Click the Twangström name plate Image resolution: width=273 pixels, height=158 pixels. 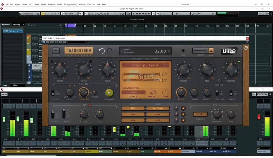tap(78, 51)
